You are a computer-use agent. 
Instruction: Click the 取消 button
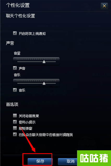pos(68,161)
